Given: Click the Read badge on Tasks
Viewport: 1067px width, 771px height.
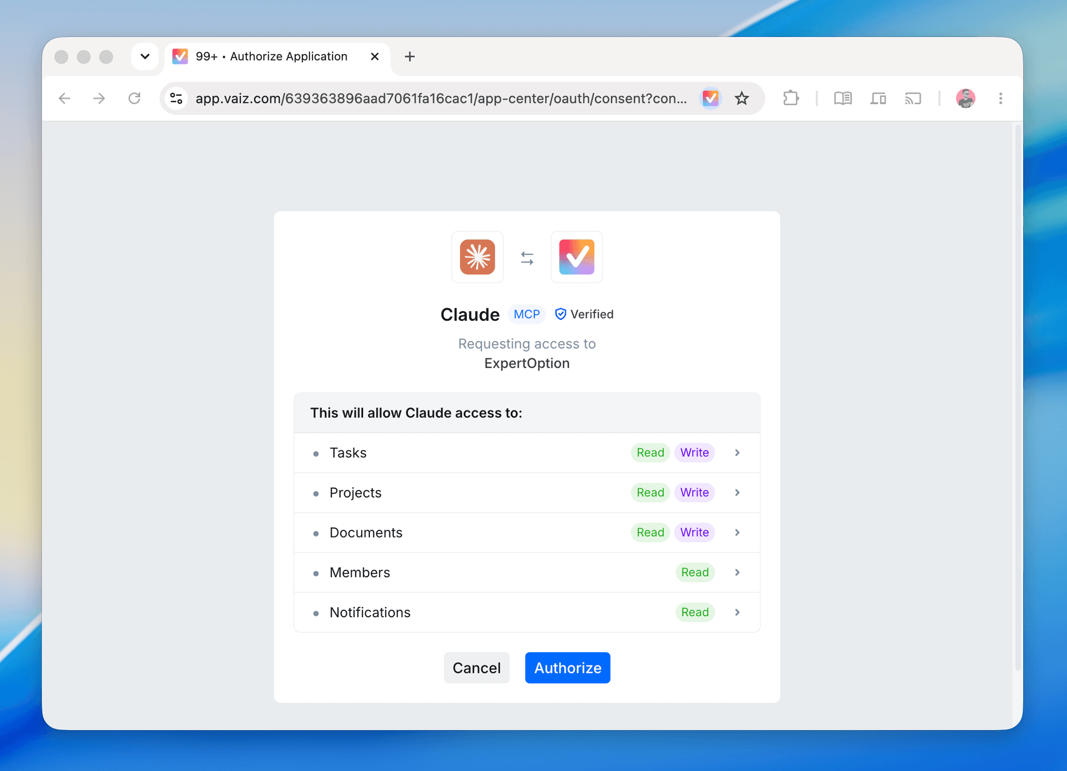Looking at the screenshot, I should [650, 453].
